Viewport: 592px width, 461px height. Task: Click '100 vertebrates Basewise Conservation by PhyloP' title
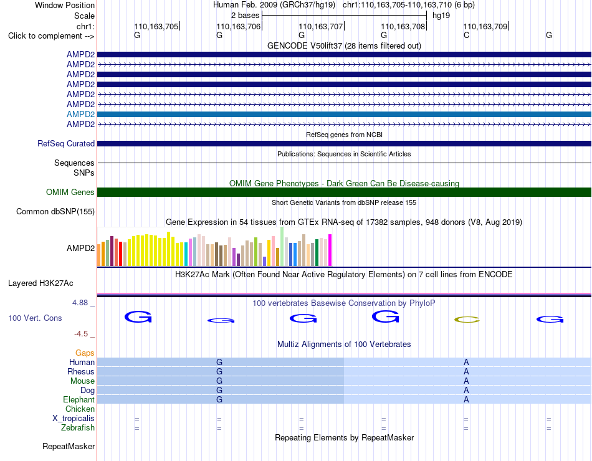click(x=343, y=303)
